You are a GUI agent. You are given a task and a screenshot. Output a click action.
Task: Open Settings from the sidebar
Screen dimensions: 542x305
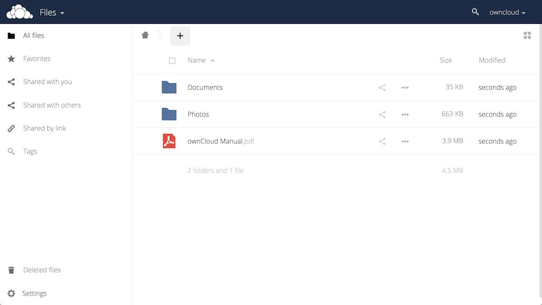[34, 293]
